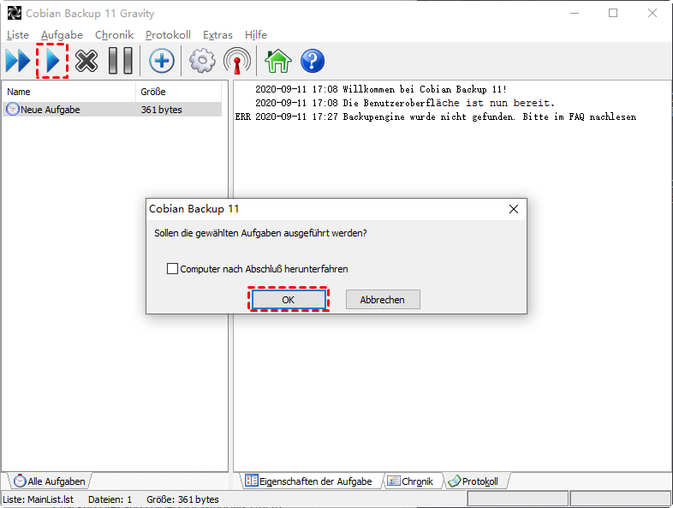This screenshot has height=508, width=673.
Task: Open the Aufgabe menu
Action: (62, 35)
